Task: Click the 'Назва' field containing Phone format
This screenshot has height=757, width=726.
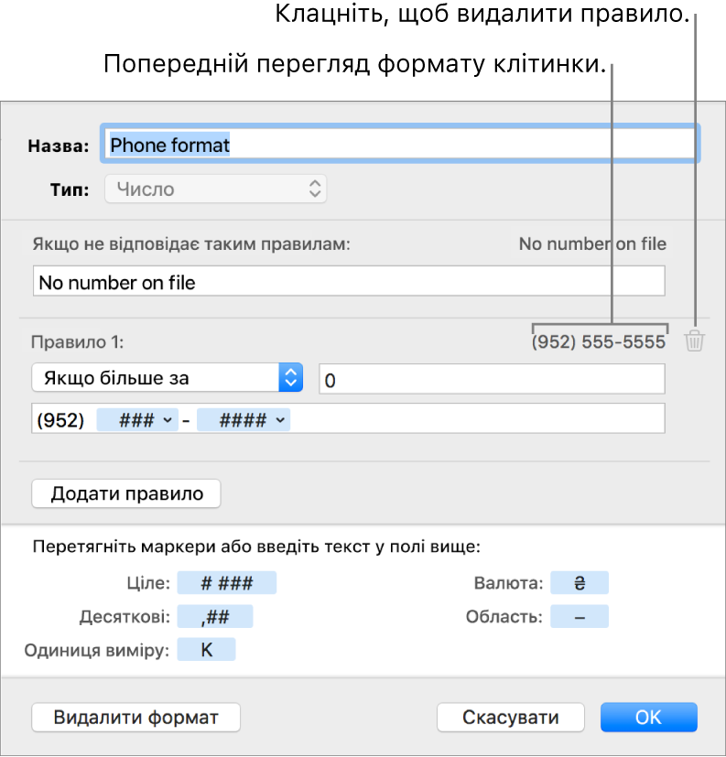Action: (400, 145)
